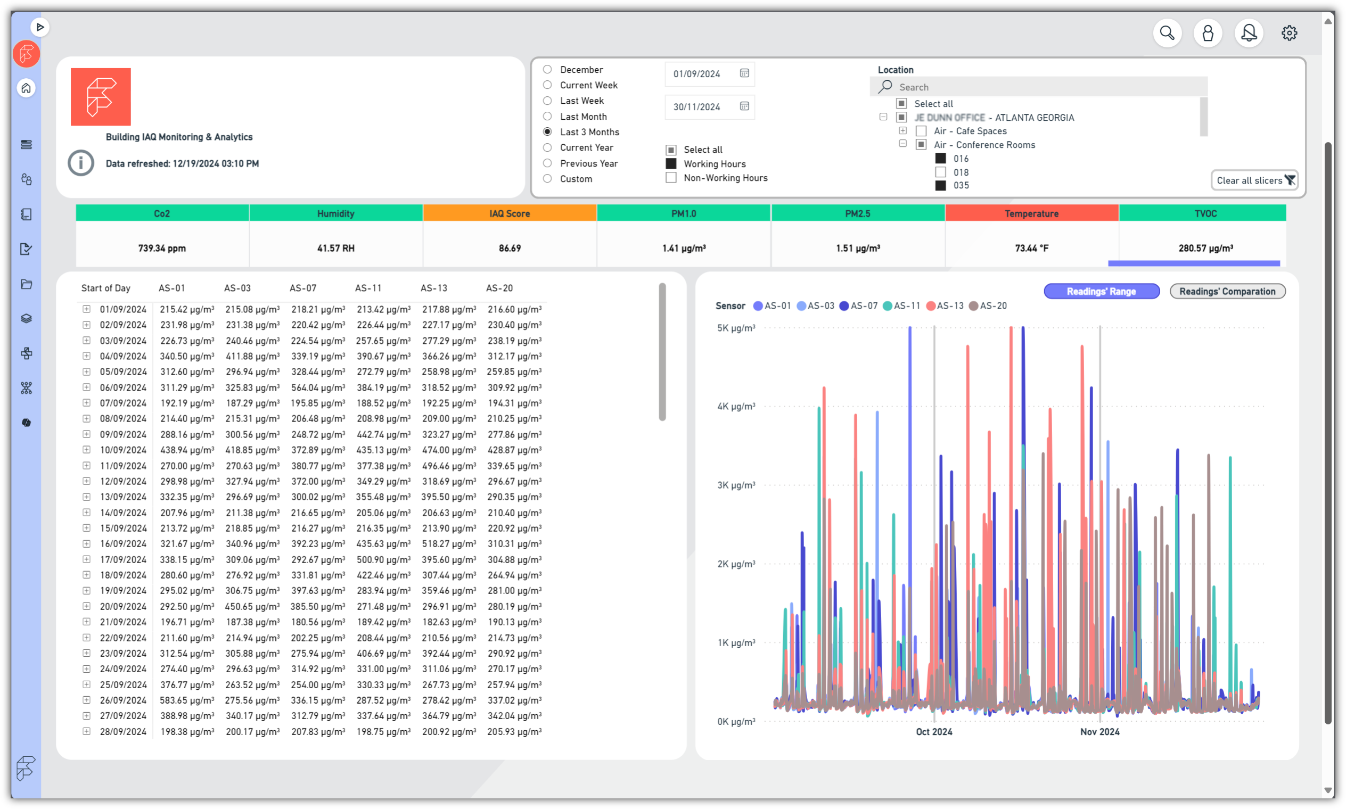
Task: Check room 018 checkbox
Action: (x=941, y=172)
